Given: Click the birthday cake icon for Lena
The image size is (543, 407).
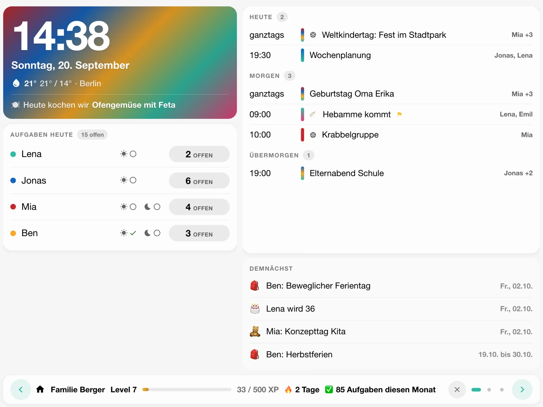Looking at the screenshot, I should pyautogui.click(x=255, y=309).
